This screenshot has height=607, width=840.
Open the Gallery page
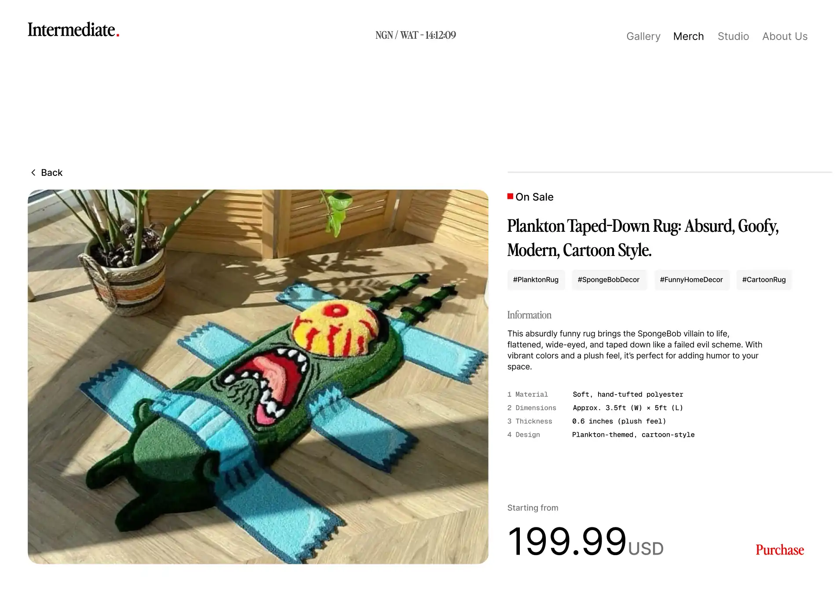coord(643,37)
